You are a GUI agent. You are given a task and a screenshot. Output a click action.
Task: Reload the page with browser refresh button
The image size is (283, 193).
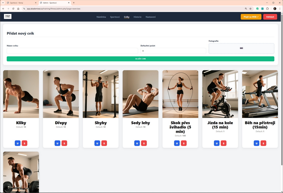point(13,9)
